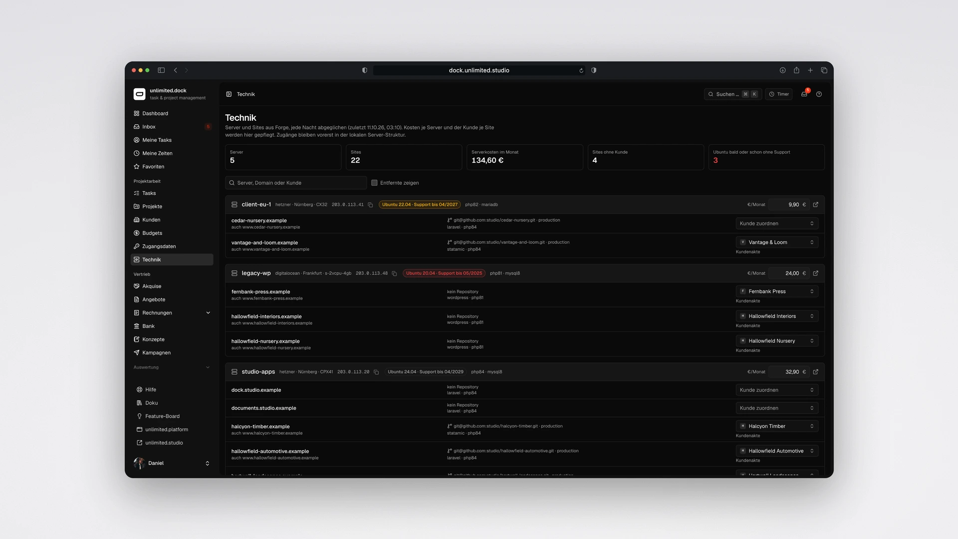Open Kunde zuordnen dropdown for dock.studio.example
This screenshot has height=539, width=958.
[777, 390]
